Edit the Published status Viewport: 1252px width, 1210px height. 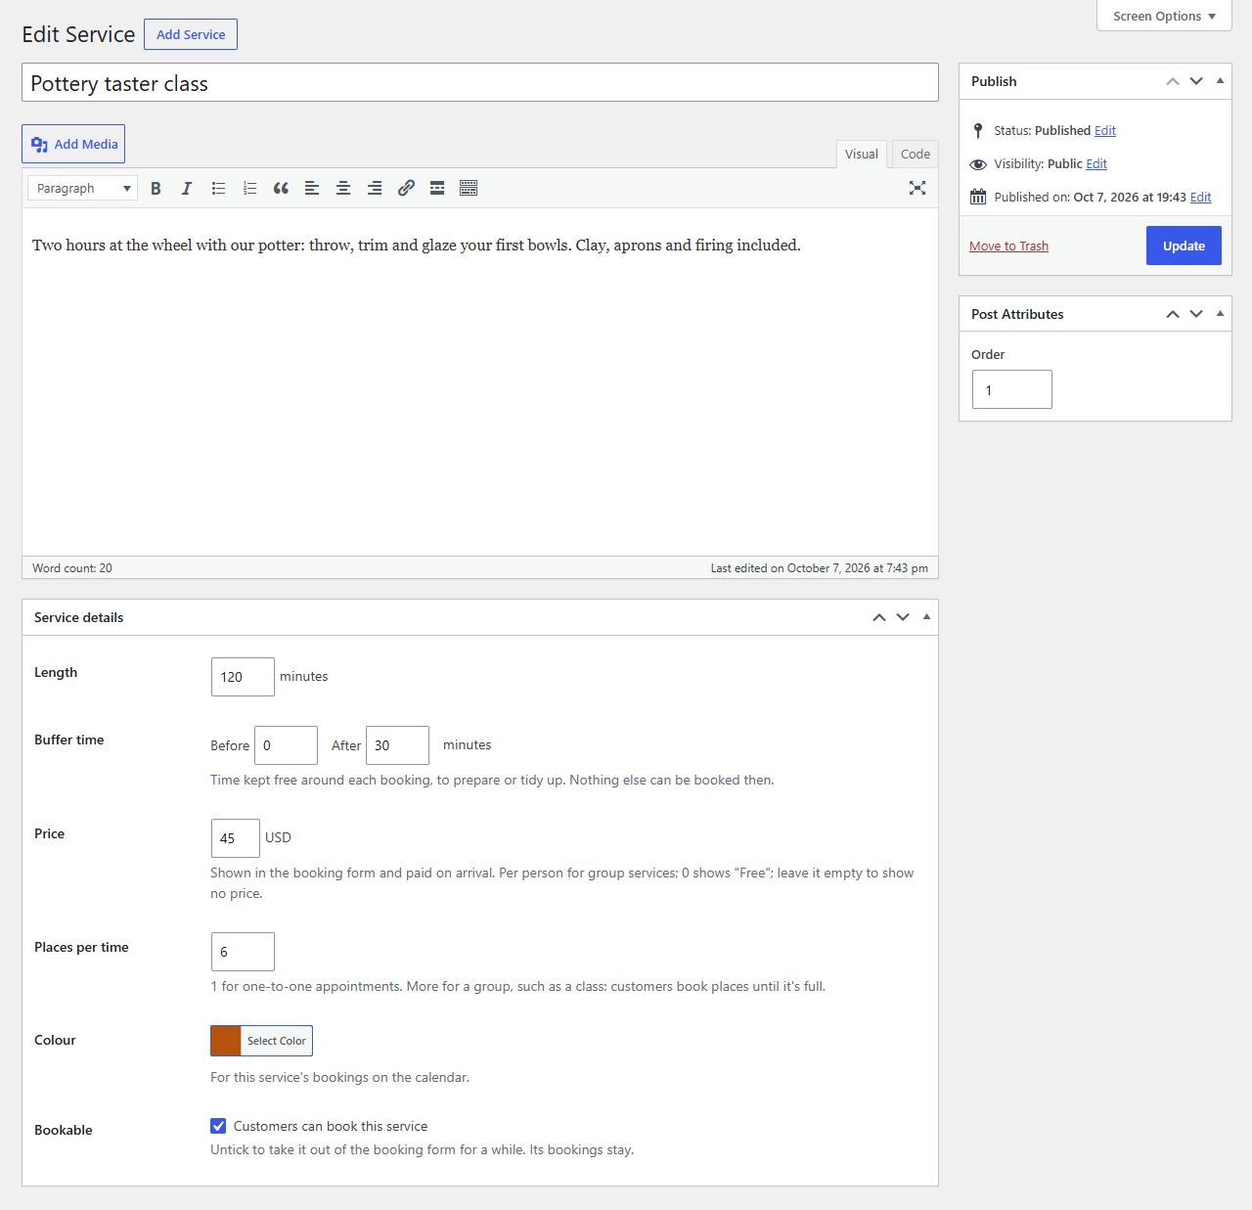(x=1105, y=130)
